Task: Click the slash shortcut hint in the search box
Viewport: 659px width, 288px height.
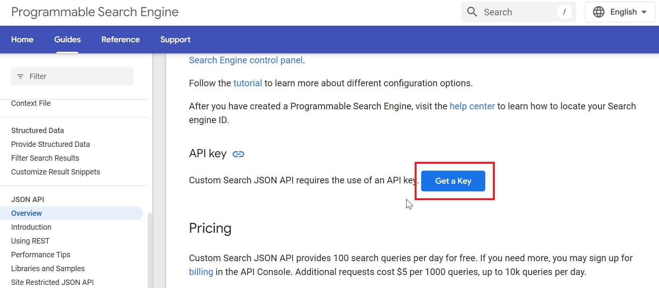Action: [x=564, y=12]
